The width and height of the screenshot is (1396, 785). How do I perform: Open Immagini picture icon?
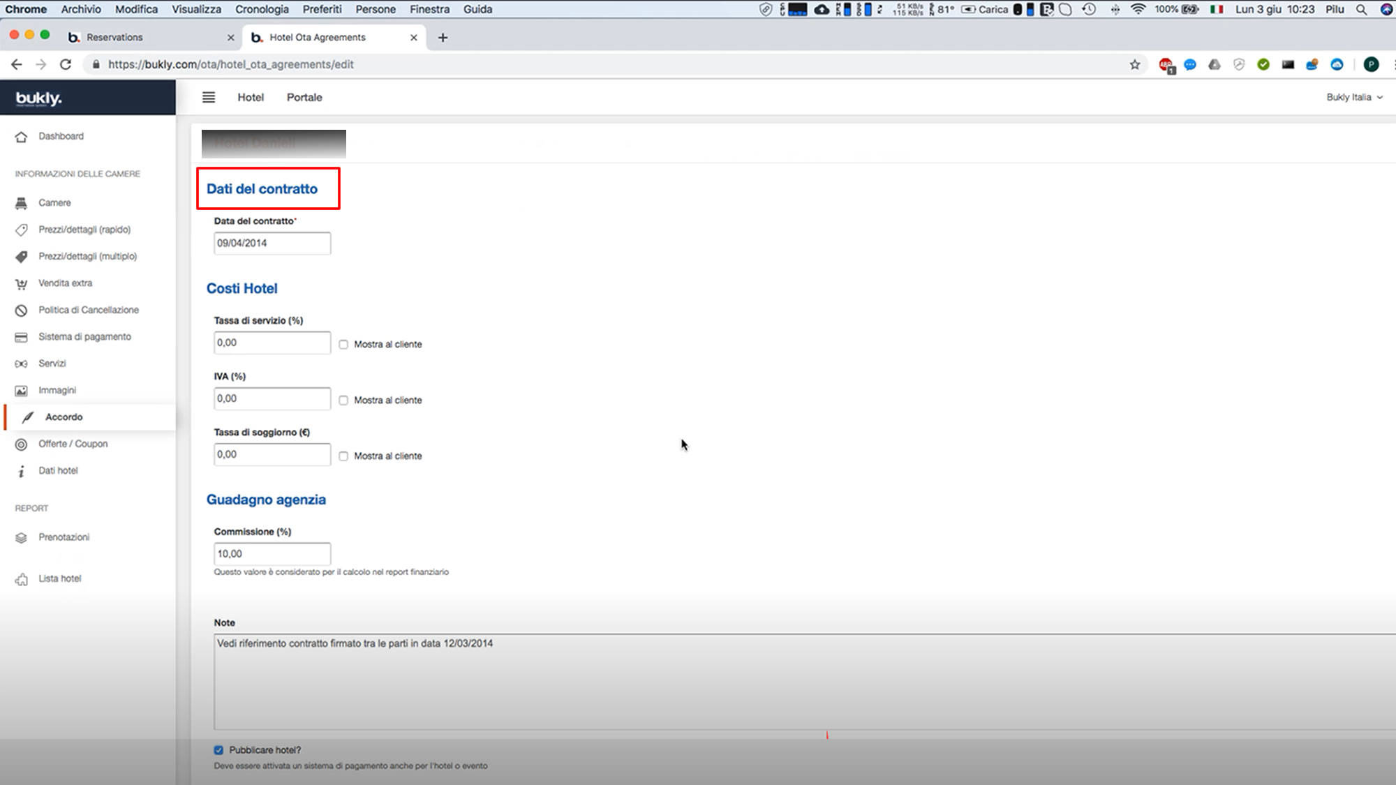22,391
